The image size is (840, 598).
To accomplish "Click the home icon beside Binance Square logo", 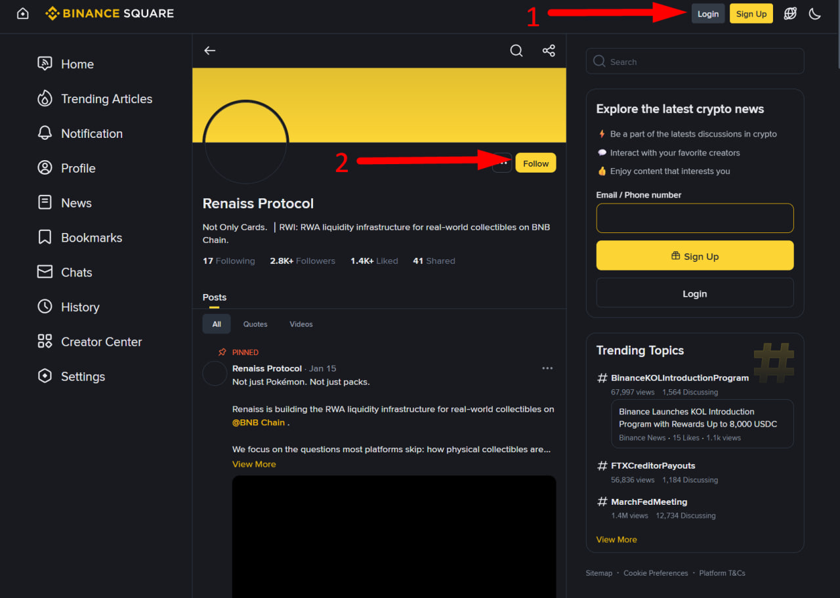I will pyautogui.click(x=22, y=14).
